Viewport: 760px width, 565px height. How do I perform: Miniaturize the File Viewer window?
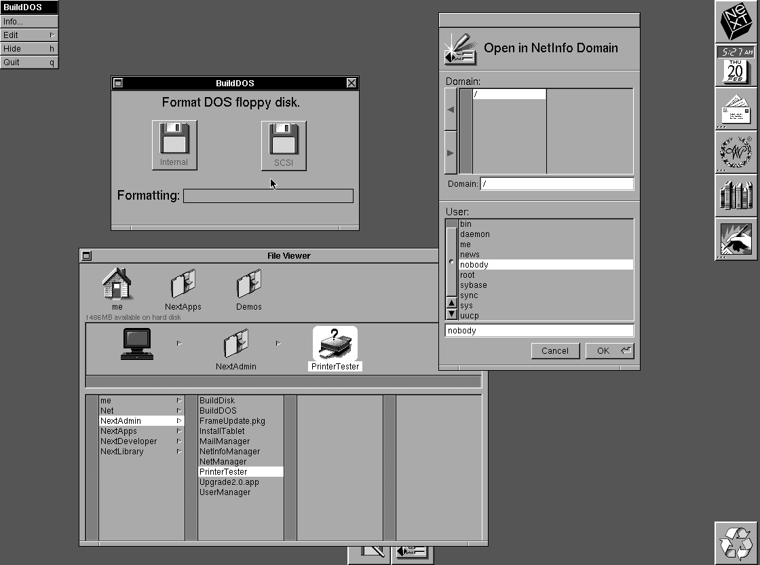[86, 255]
